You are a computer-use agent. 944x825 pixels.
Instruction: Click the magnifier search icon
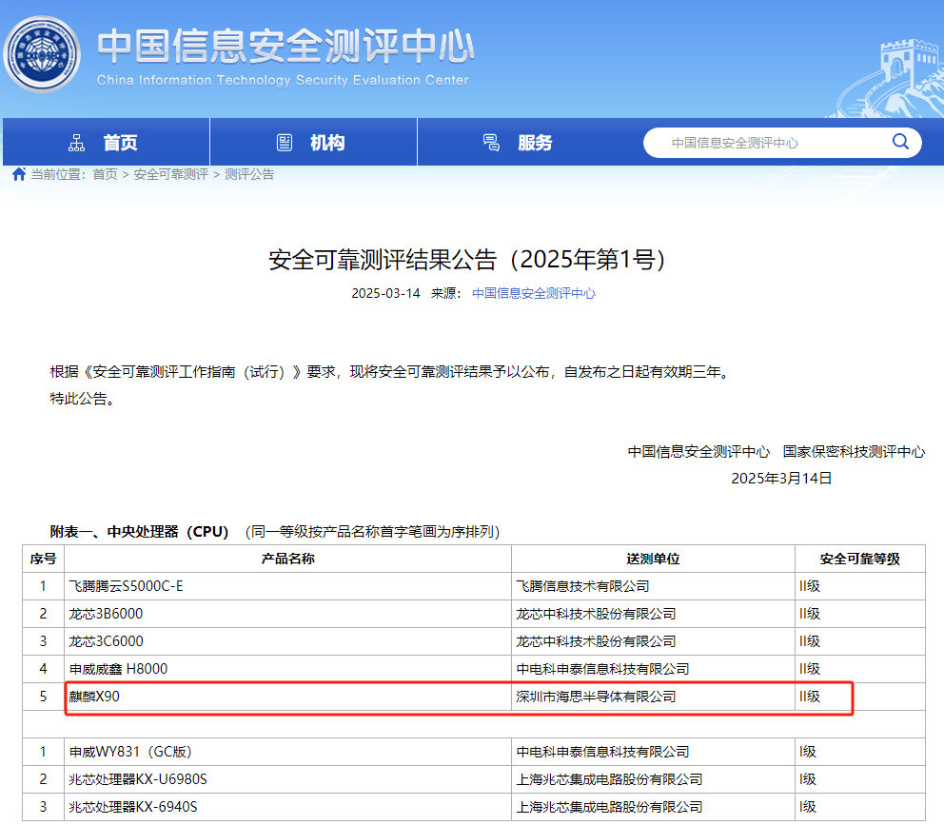(900, 142)
